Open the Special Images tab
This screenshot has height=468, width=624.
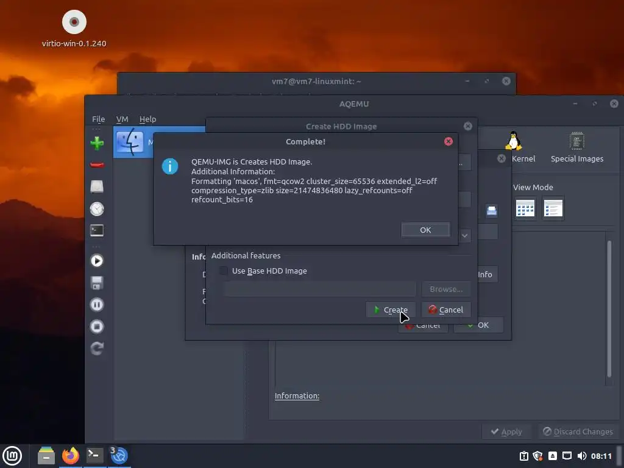coord(576,147)
